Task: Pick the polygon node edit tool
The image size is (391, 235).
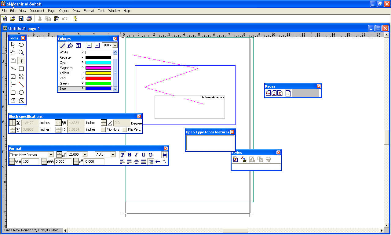Action: pos(21,100)
